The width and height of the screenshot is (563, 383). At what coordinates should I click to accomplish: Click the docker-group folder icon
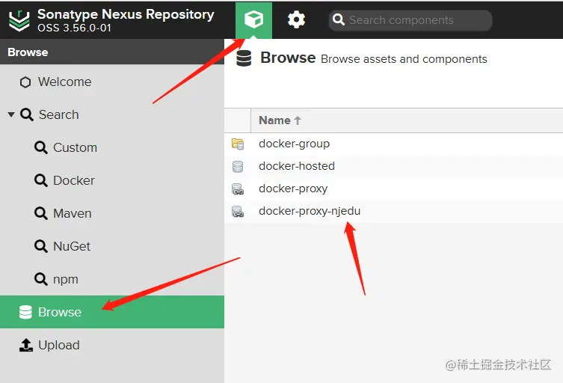(x=238, y=144)
